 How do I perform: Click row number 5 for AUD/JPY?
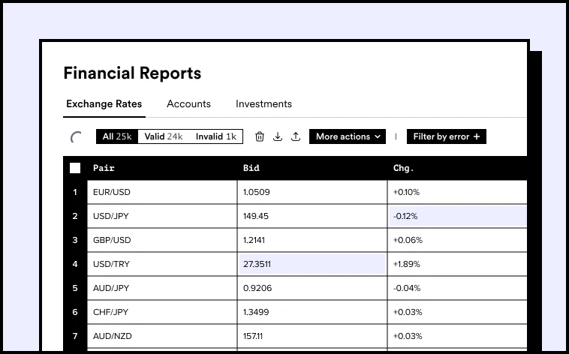pyautogui.click(x=75, y=288)
